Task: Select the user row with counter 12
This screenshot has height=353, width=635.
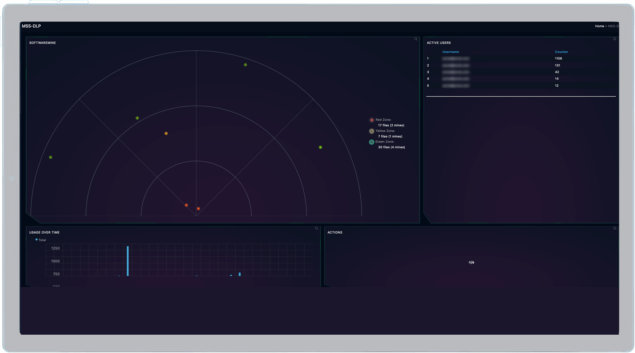Action: (521, 86)
